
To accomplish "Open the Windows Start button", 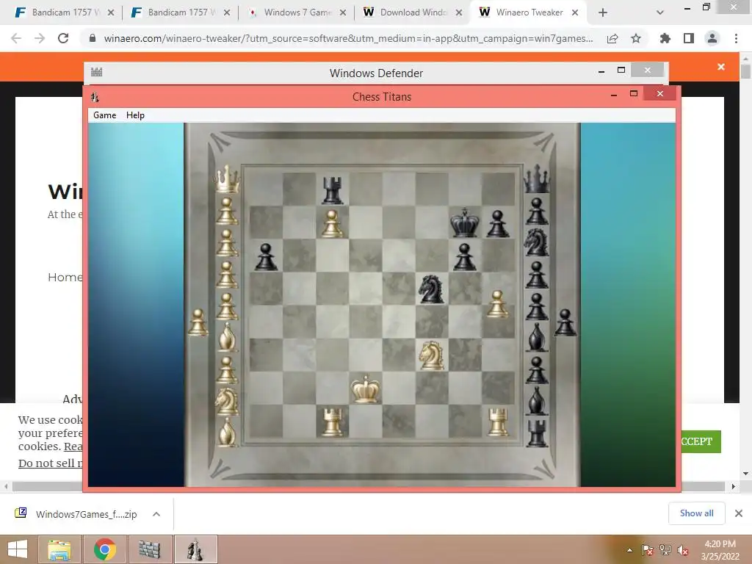I will [18, 549].
